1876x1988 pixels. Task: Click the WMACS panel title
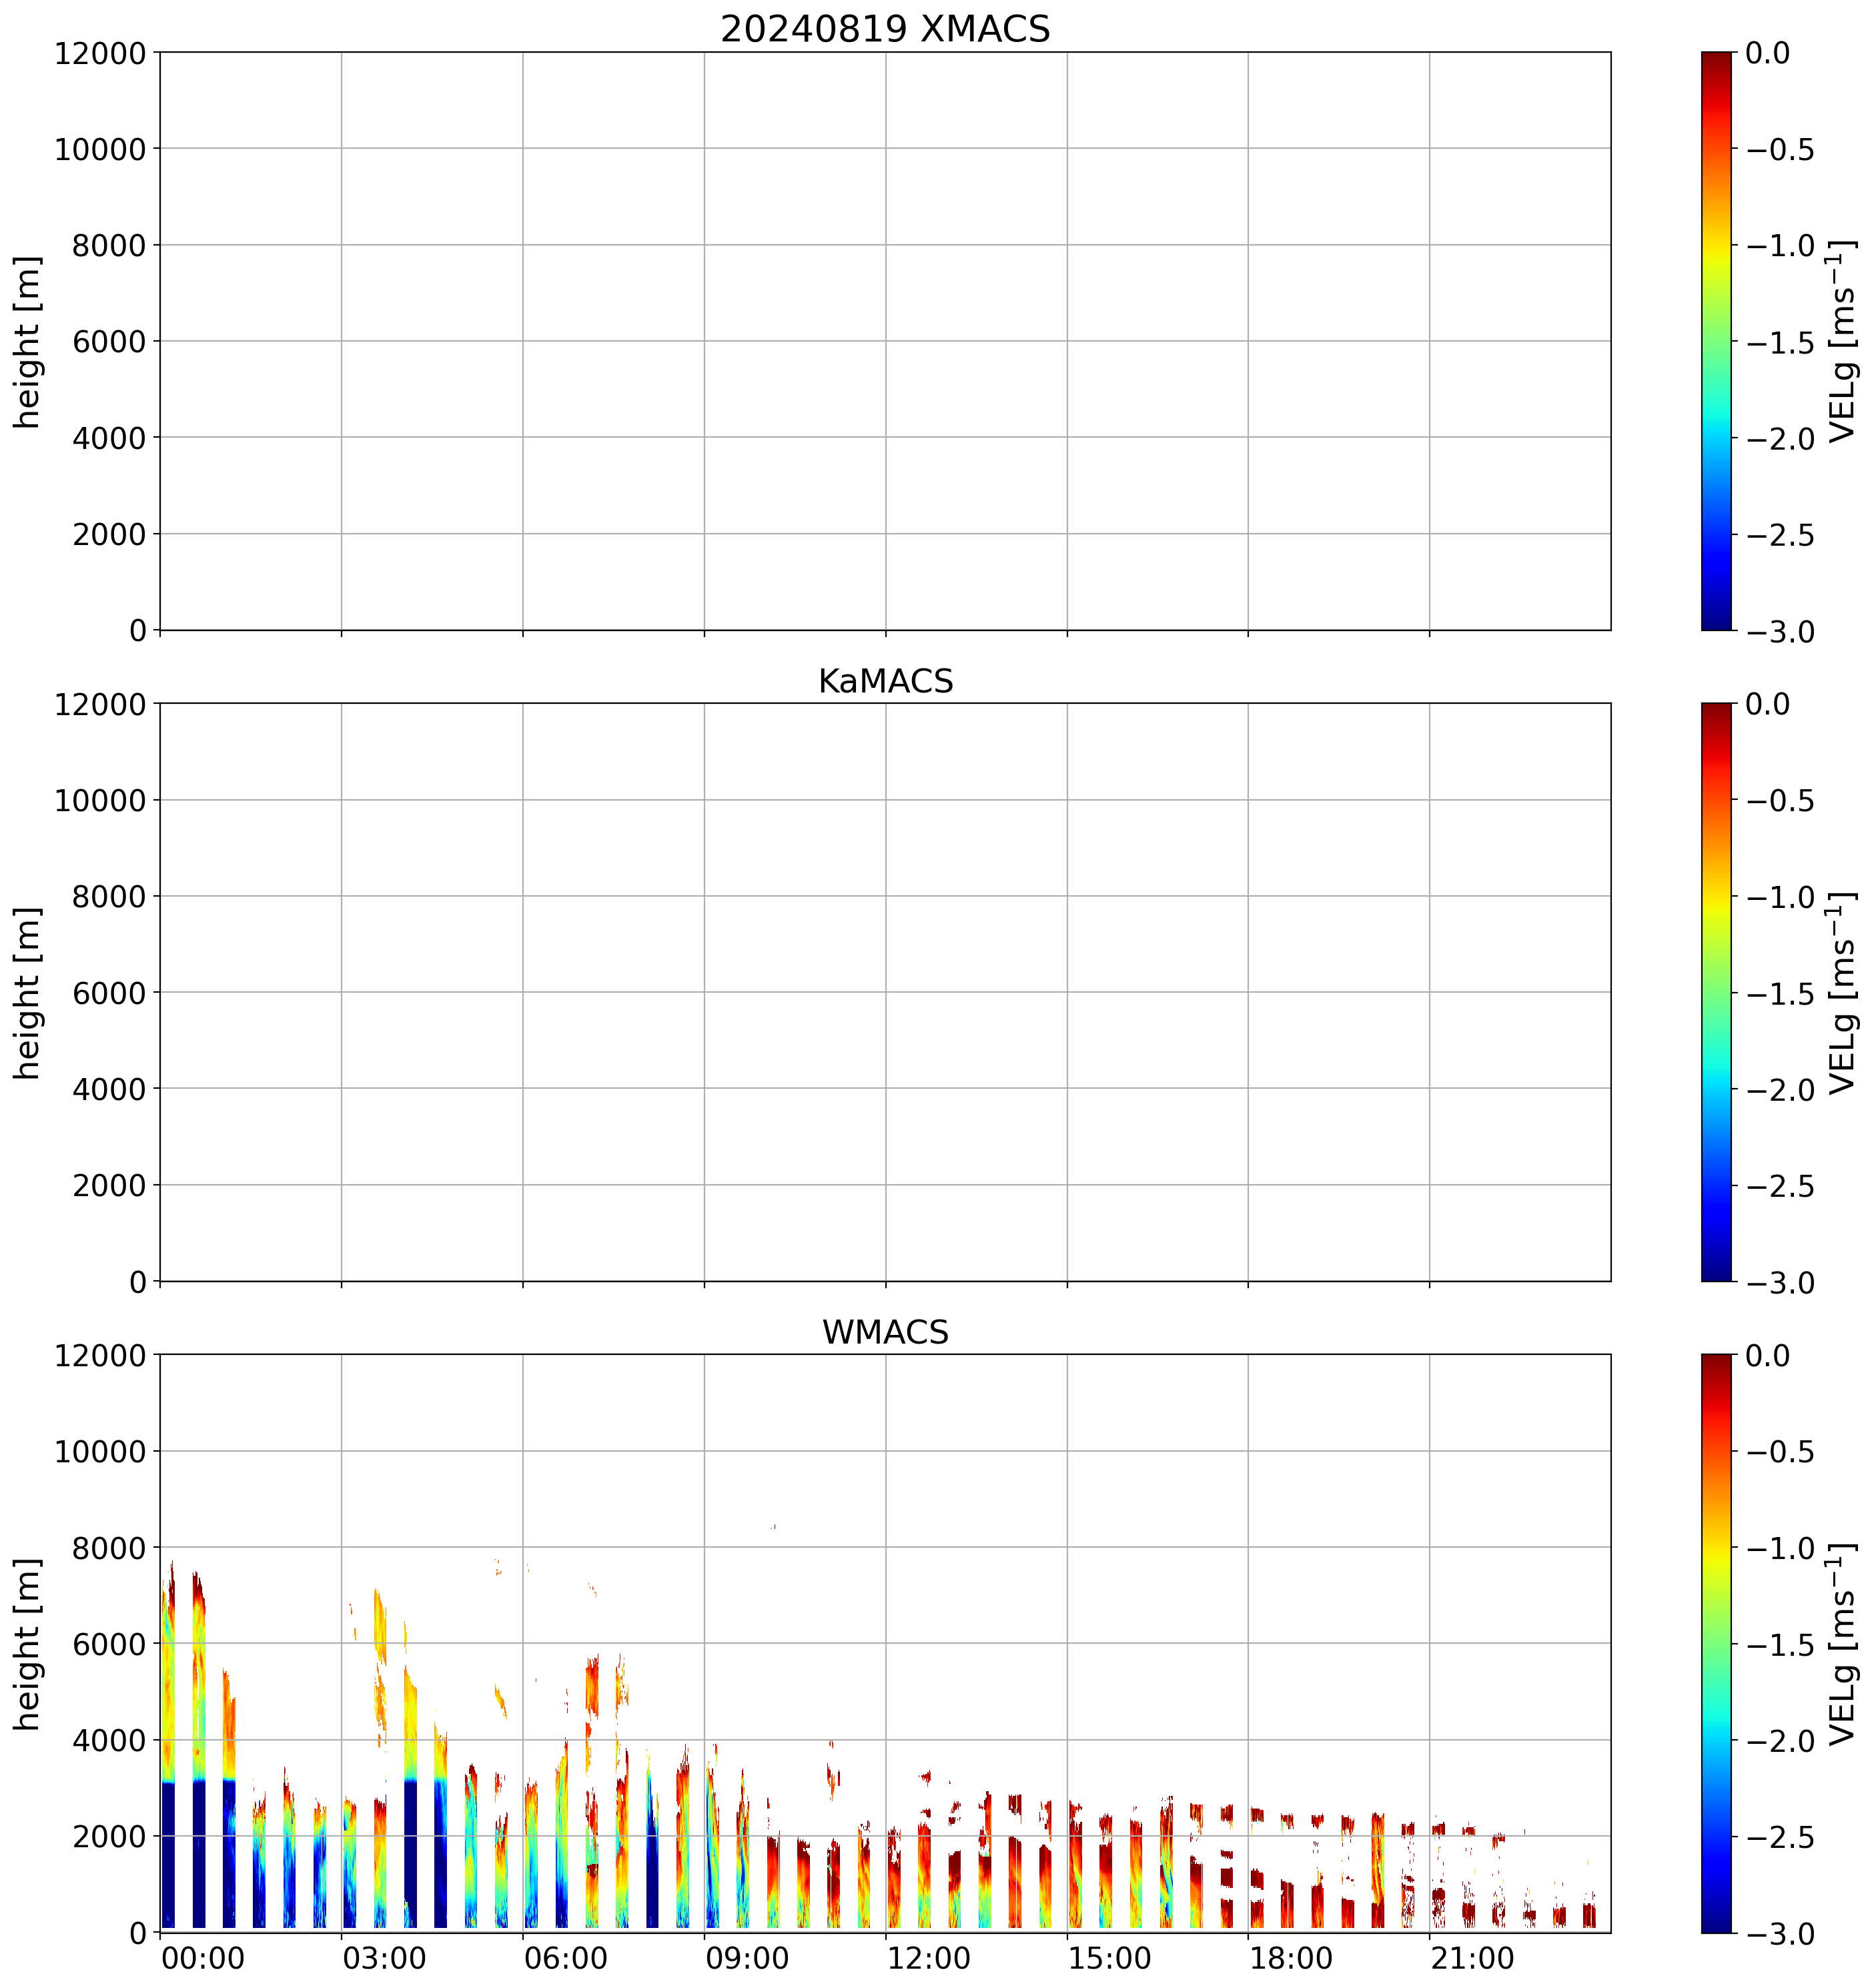(x=885, y=1332)
